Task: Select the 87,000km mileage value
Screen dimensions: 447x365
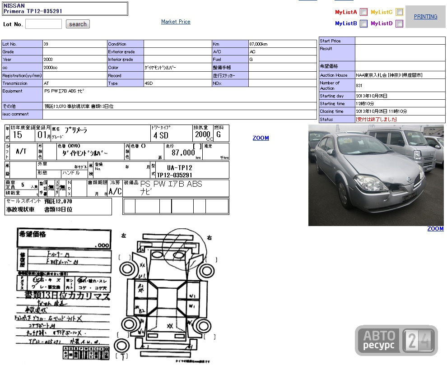Action: 258,44
